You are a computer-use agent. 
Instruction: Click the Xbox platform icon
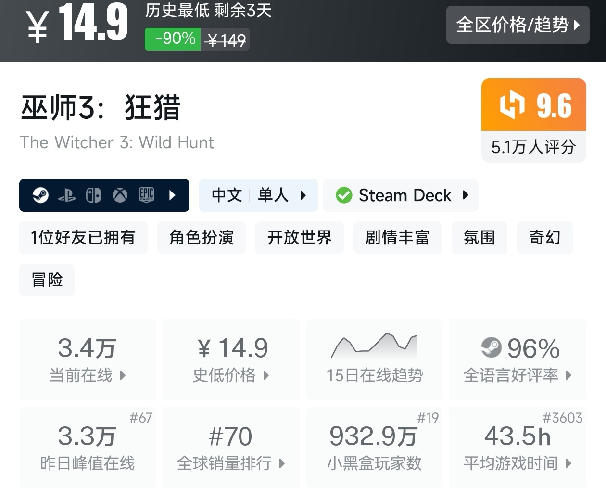[120, 195]
